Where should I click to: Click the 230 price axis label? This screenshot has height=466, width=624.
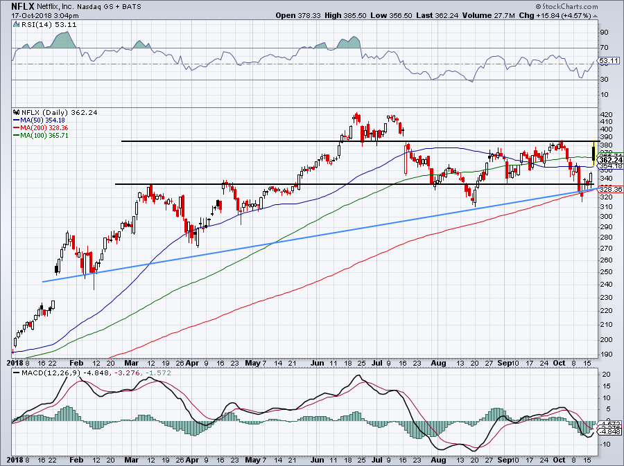607,297
